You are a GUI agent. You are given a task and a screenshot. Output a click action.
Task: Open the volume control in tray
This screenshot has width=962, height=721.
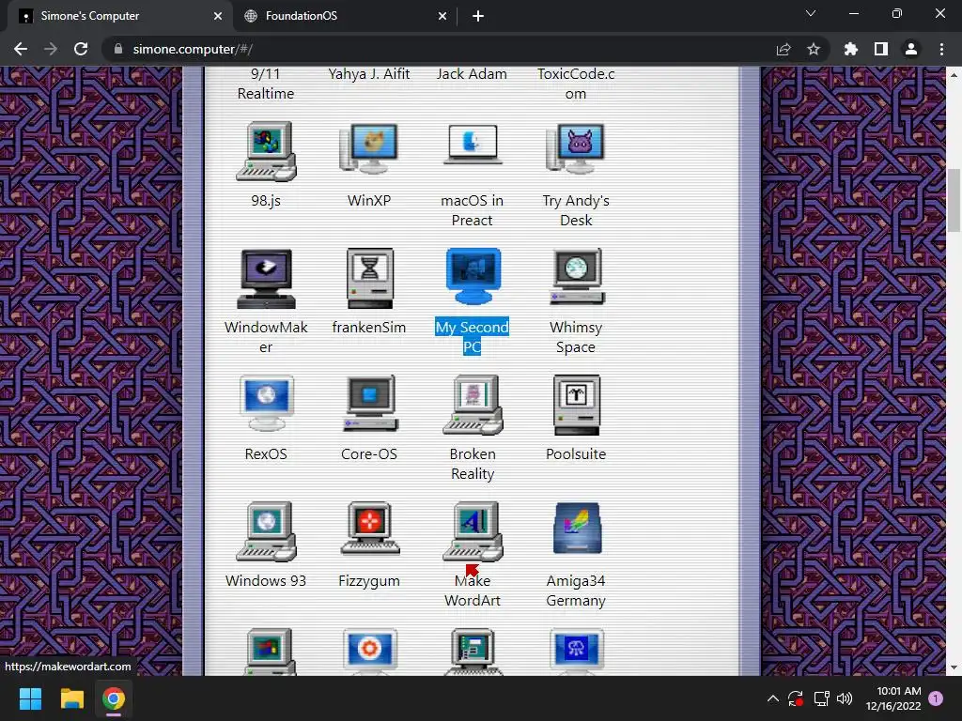[x=845, y=698]
